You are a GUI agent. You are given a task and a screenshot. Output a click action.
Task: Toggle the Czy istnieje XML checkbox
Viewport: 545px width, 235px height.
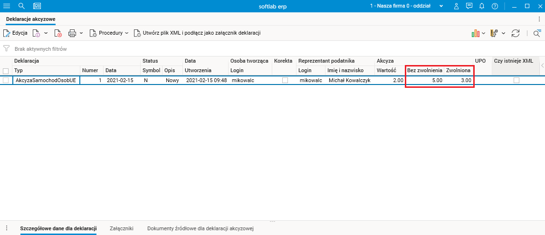(x=516, y=80)
